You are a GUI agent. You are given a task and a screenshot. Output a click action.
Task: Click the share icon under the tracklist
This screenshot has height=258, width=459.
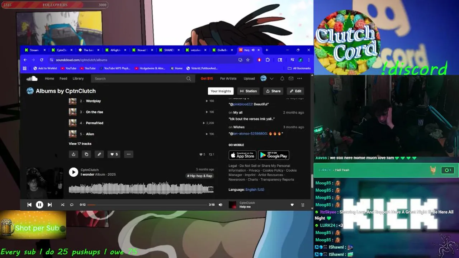coord(74,154)
